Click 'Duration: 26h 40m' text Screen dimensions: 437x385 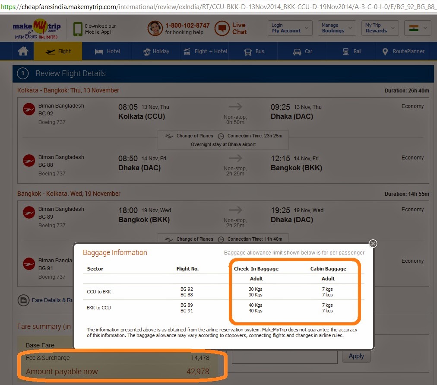pyautogui.click(x=407, y=91)
